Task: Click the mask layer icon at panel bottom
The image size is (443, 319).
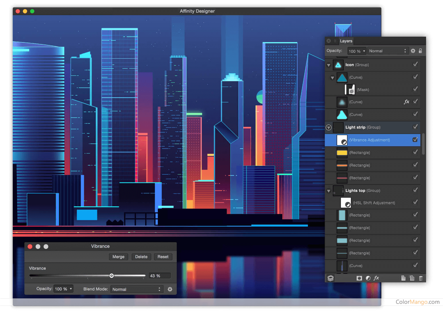Action: (x=359, y=278)
